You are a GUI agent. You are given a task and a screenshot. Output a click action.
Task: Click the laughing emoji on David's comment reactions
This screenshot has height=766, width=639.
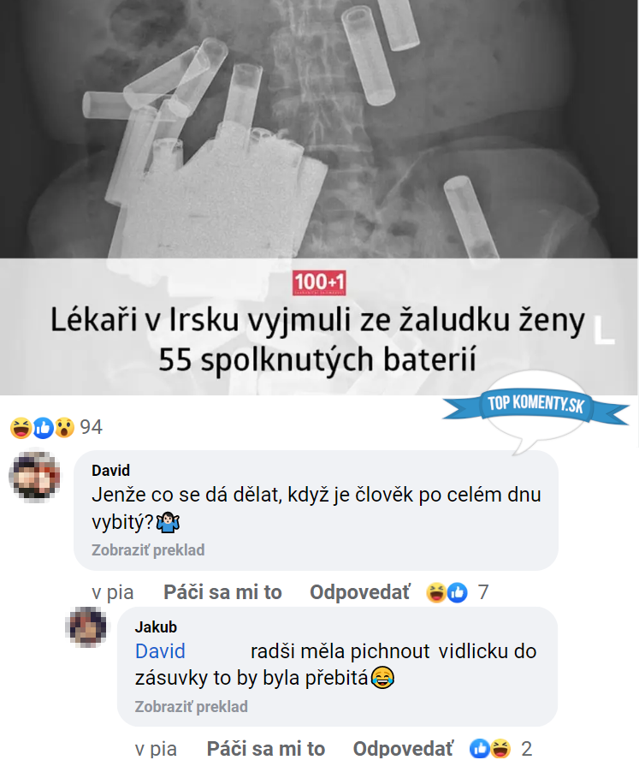[436, 592]
